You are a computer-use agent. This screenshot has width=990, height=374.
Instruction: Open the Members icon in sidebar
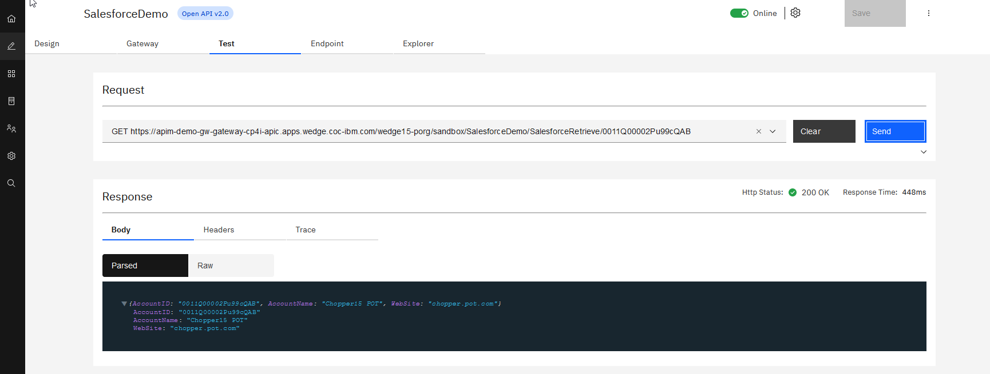pos(11,128)
